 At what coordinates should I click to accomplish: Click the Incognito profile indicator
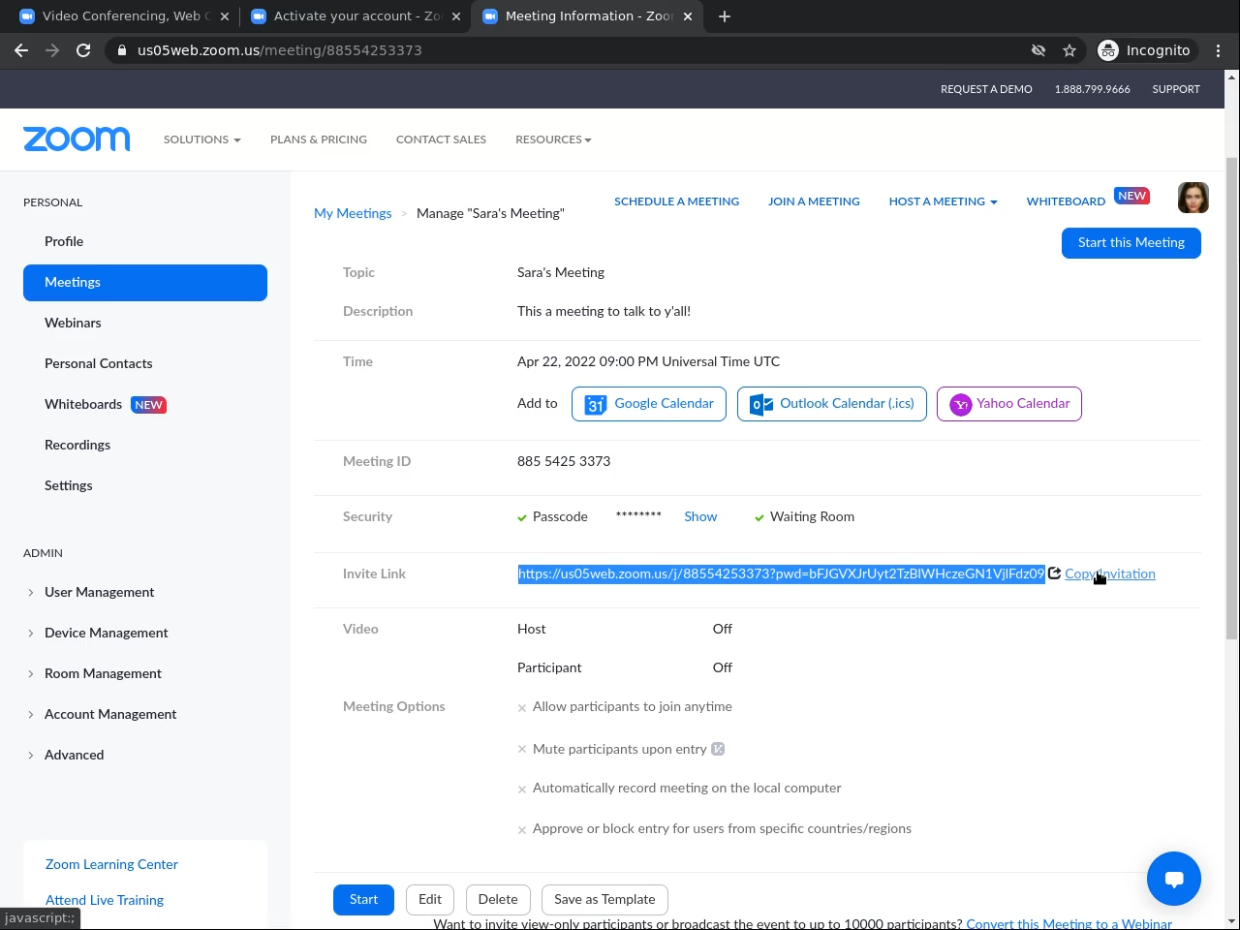(1145, 50)
